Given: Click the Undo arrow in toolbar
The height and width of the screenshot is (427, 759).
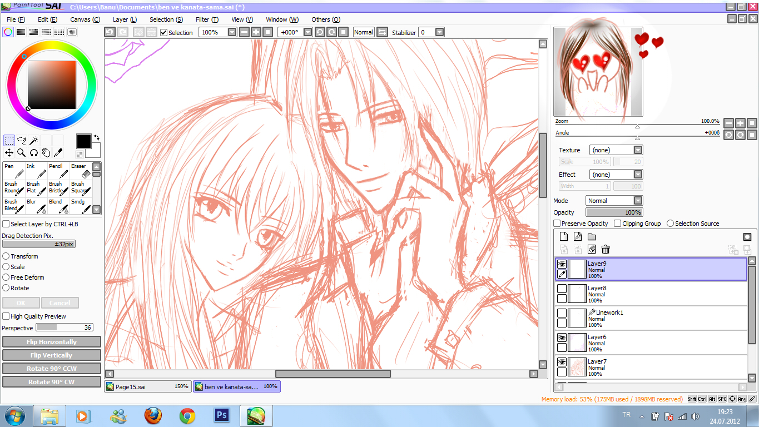Looking at the screenshot, I should click(x=110, y=32).
